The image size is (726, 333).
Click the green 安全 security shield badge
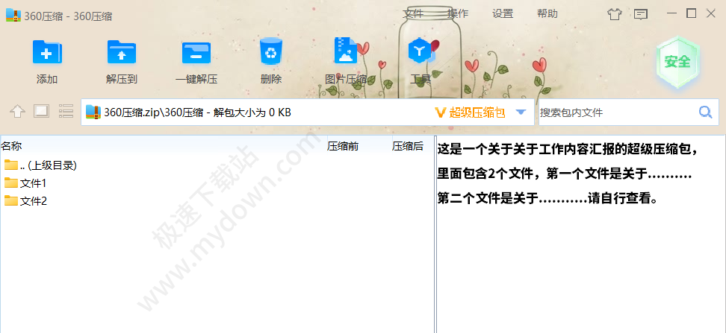[x=678, y=61]
